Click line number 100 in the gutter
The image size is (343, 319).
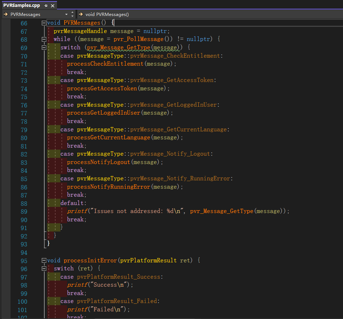tap(22, 302)
